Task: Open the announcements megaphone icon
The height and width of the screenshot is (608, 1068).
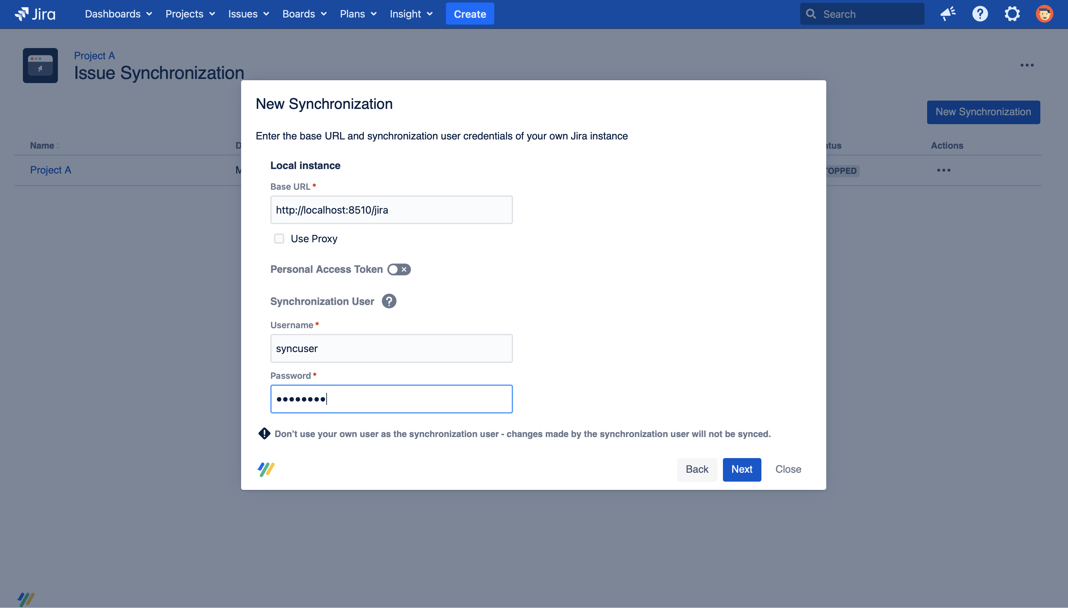Action: [948, 13]
